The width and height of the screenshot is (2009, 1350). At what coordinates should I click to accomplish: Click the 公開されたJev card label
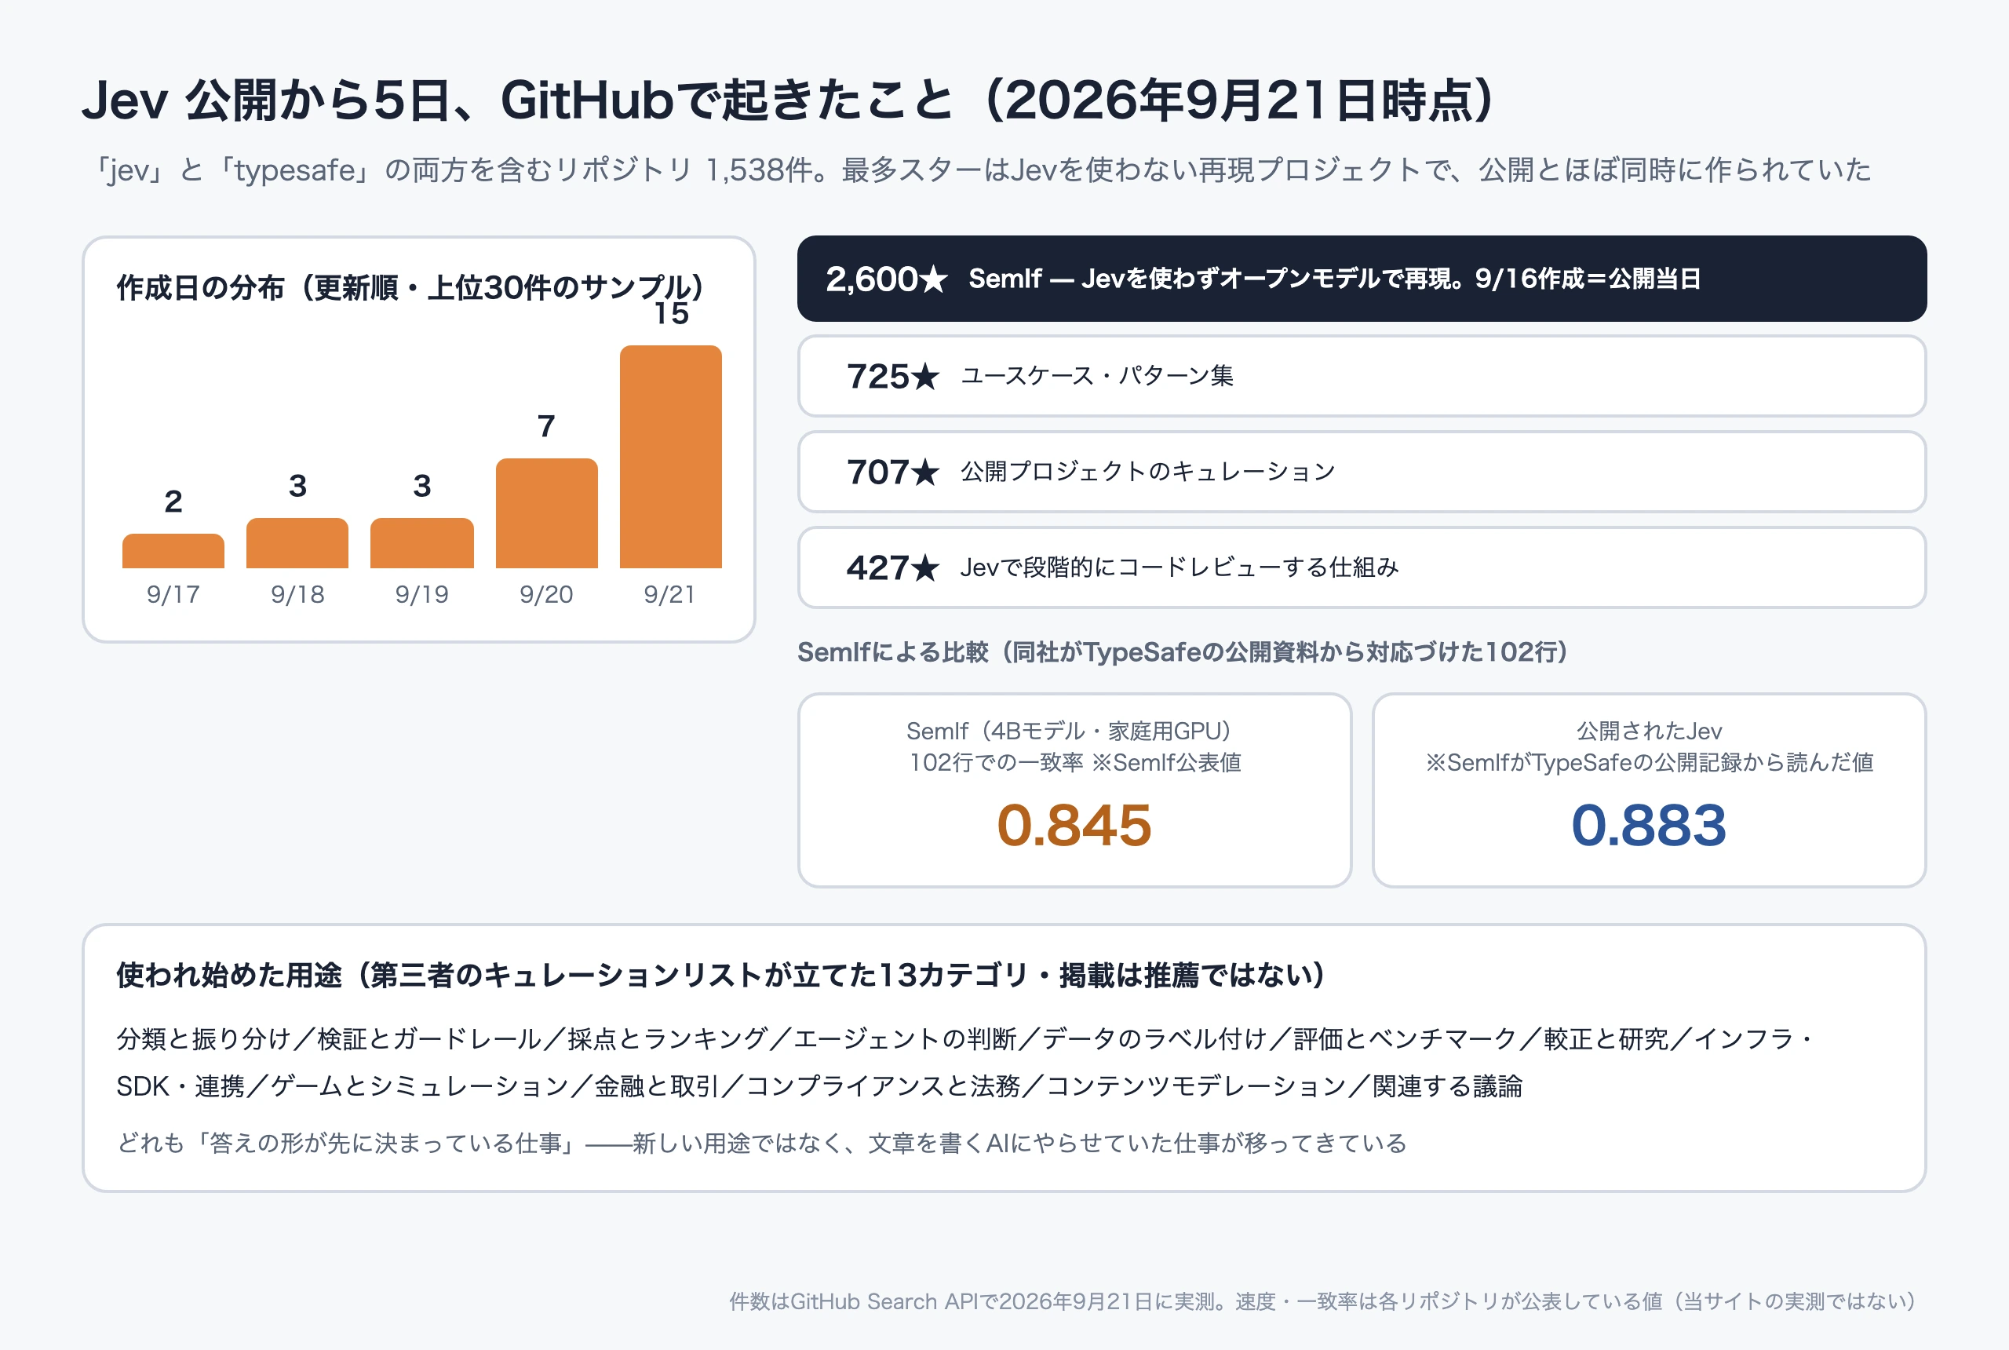pos(1648,731)
